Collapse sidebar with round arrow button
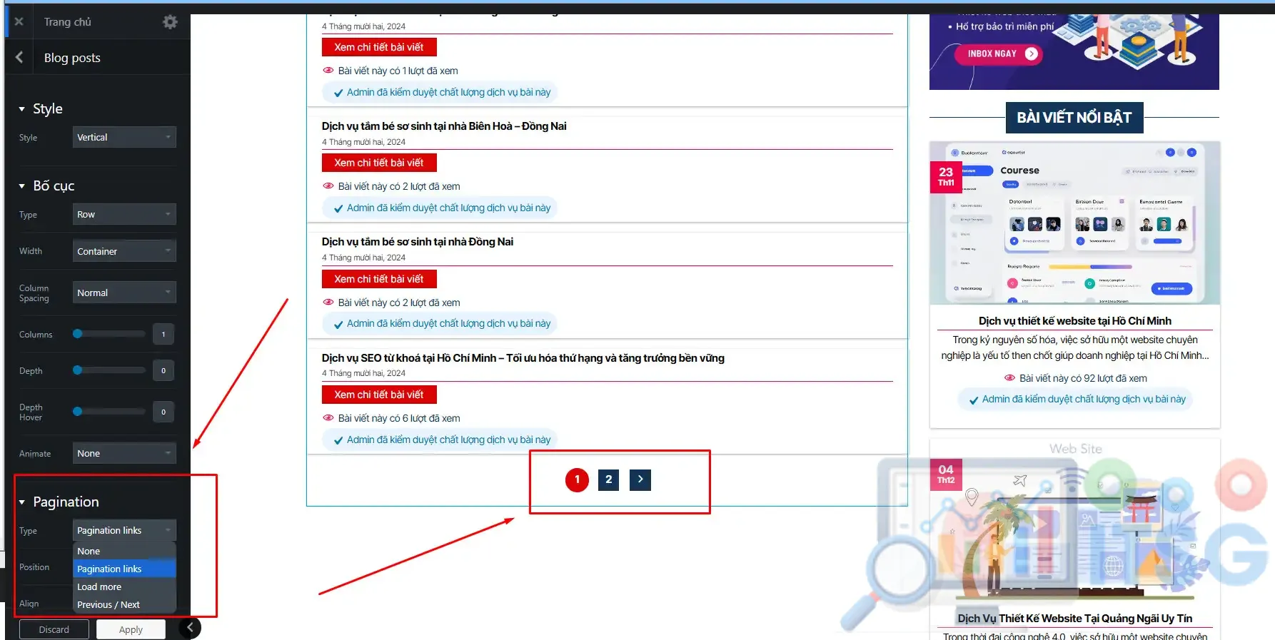The height and width of the screenshot is (640, 1275). (190, 628)
